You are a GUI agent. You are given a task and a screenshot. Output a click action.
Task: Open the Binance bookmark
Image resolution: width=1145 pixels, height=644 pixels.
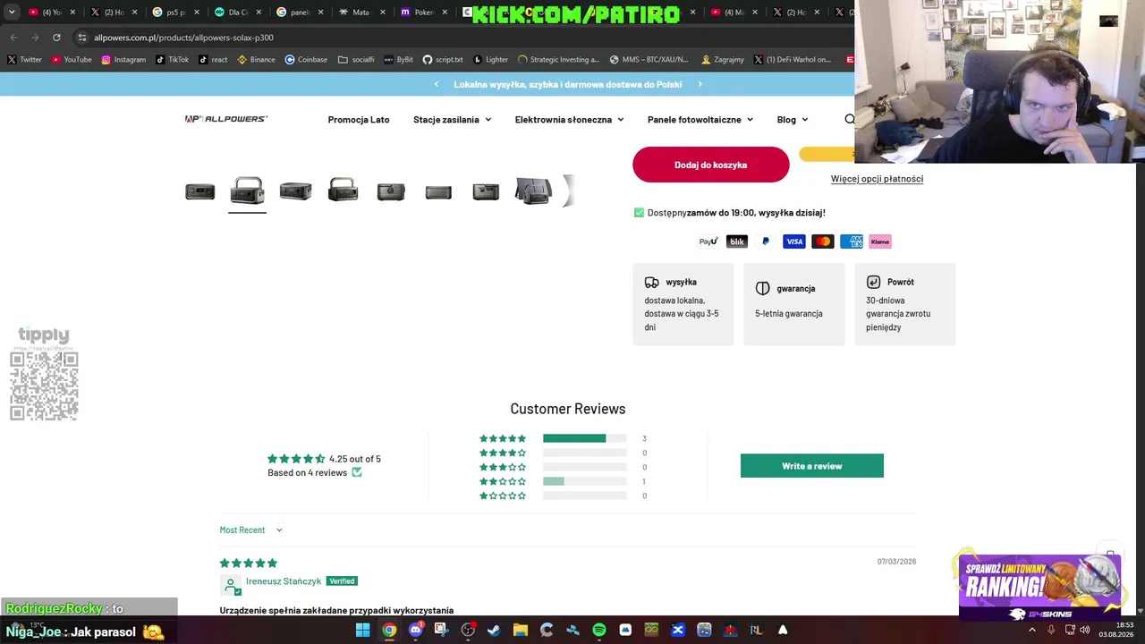[256, 60]
